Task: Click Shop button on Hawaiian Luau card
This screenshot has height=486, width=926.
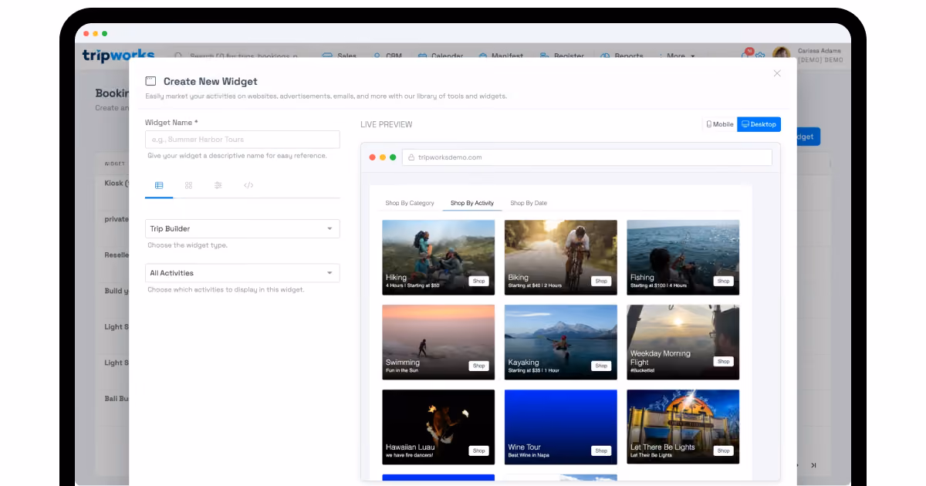Action: point(479,451)
